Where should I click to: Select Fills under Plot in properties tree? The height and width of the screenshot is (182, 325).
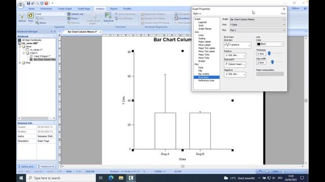pos(200,71)
